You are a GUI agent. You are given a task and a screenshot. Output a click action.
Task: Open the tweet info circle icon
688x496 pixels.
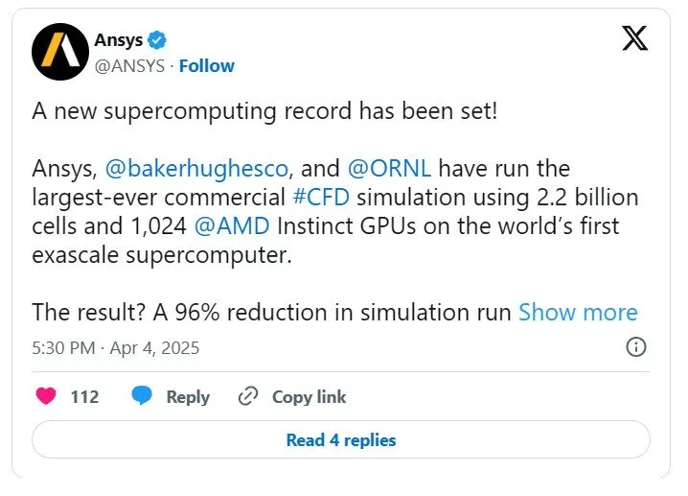[x=635, y=347]
